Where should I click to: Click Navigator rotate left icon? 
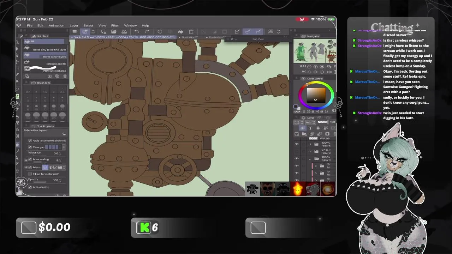[x=309, y=72]
